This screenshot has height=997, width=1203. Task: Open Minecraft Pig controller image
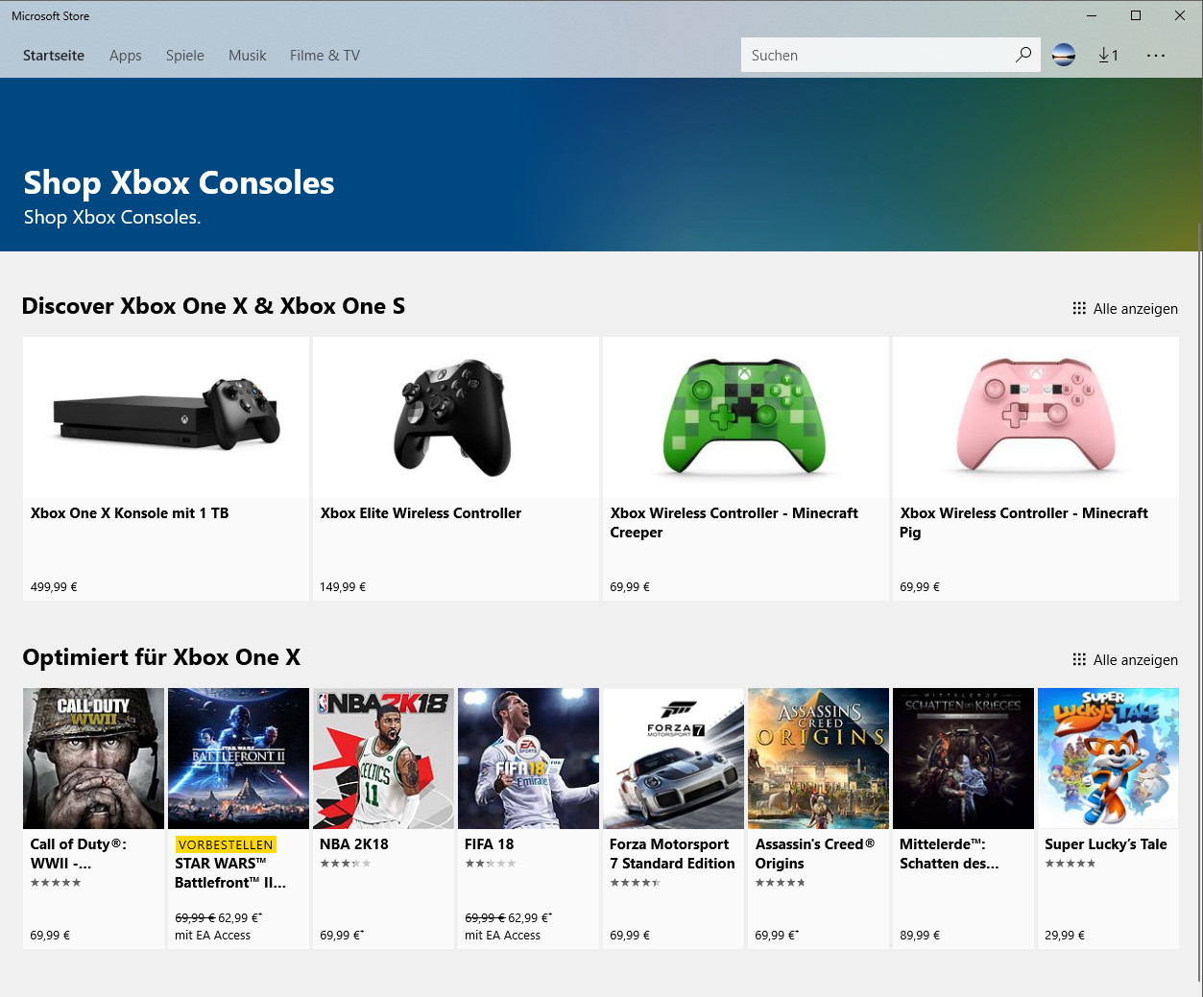click(1036, 416)
